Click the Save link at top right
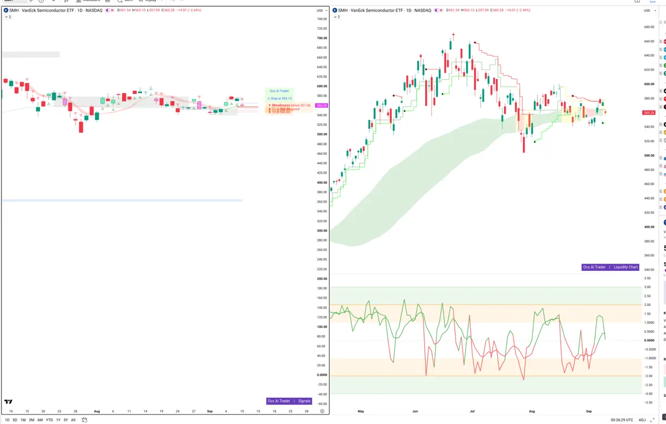Image resolution: width=666 pixels, height=424 pixels. tap(653, 2)
